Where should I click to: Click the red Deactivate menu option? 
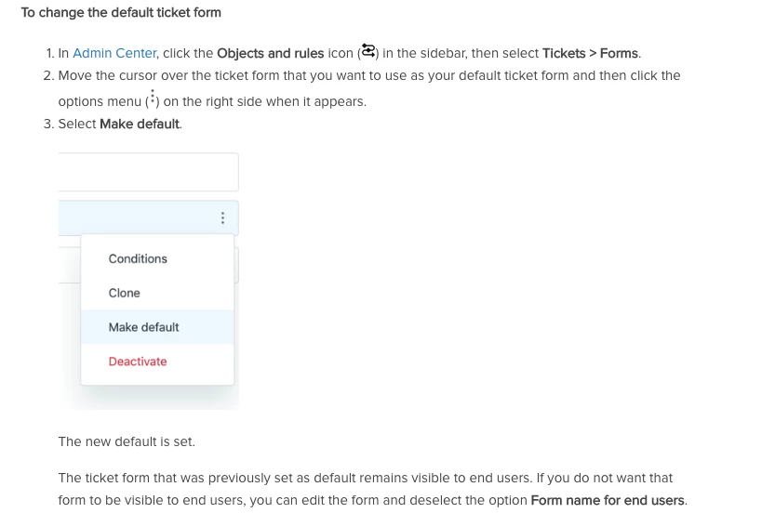pyautogui.click(x=138, y=362)
